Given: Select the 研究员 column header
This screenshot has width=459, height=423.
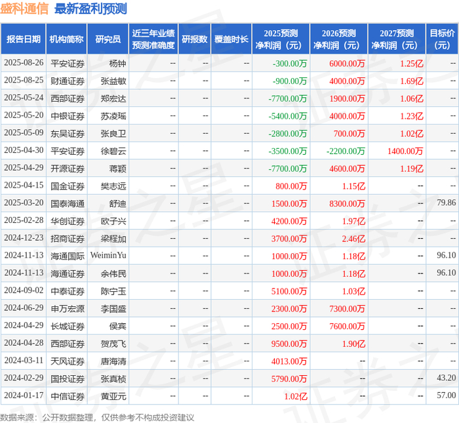Looking at the screenshot, I should 108,39.
